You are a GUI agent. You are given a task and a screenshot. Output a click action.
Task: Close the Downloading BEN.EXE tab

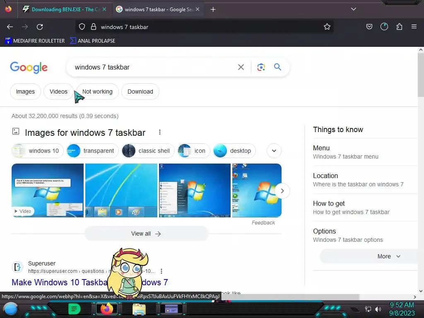[104, 9]
